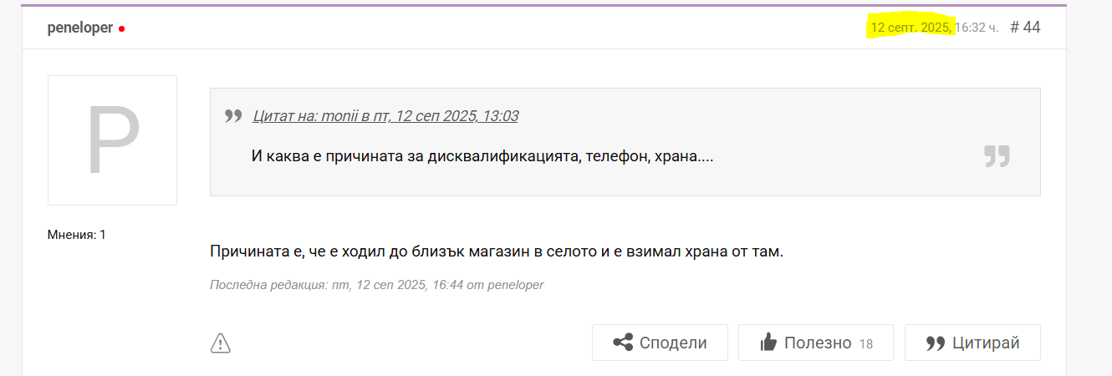Screen dimensions: 1112x376
Task: Click the quoted text about дисквалификацията
Action: (x=482, y=156)
